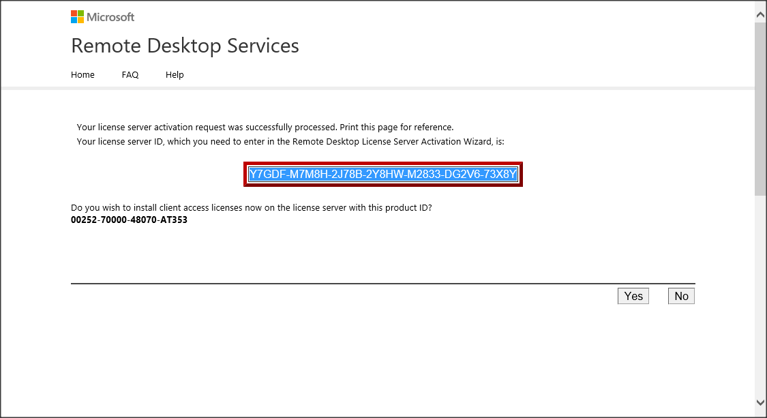Image resolution: width=767 pixels, height=418 pixels.
Task: Click the Microsoft four-square logo icon
Action: [77, 17]
